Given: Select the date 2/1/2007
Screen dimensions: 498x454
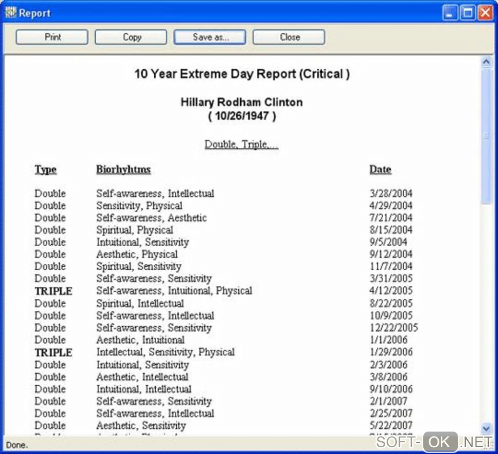Looking at the screenshot, I should click(388, 401).
